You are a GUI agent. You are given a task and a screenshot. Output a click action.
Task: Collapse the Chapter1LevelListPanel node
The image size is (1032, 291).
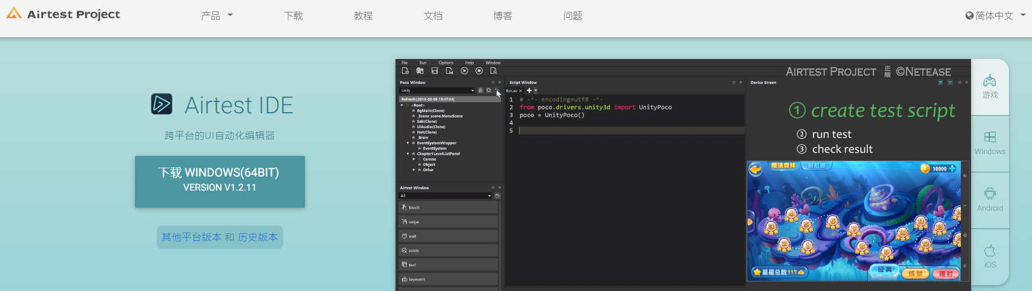(x=408, y=153)
